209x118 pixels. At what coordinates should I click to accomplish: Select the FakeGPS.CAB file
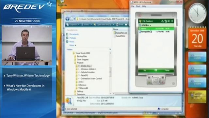120,33
